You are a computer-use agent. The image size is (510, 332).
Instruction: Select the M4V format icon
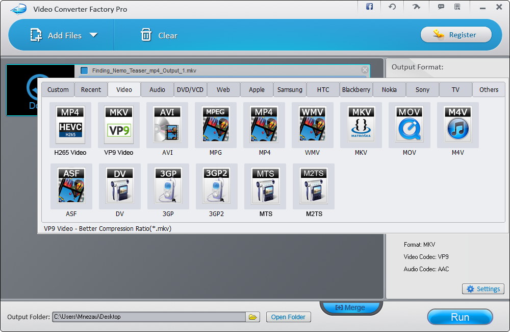[x=458, y=124]
